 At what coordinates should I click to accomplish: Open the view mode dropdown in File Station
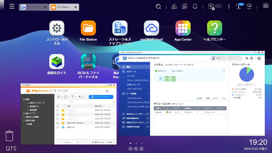[x=59, y=97]
